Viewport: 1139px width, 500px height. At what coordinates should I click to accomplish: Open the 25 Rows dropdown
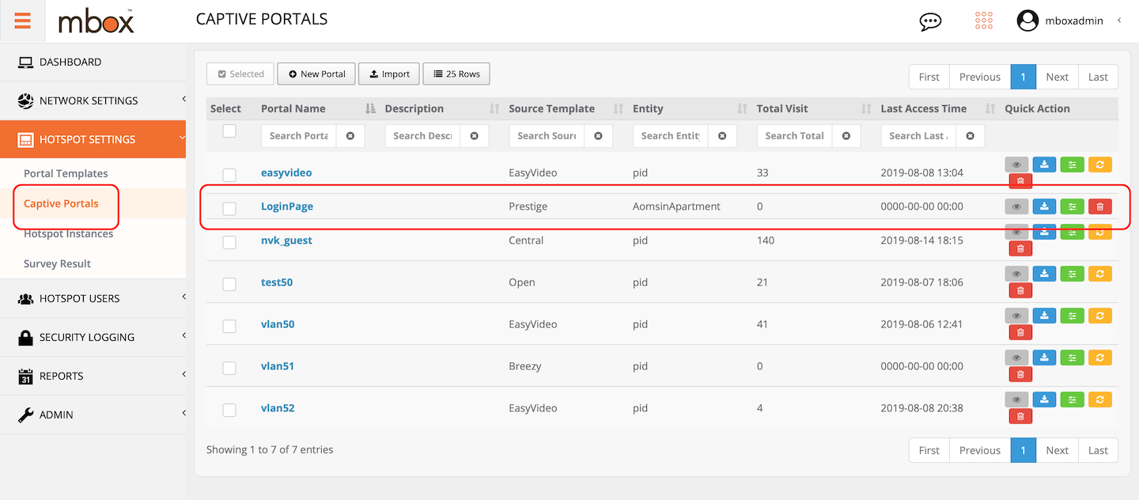click(456, 74)
